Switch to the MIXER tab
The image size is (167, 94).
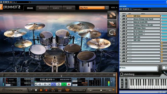click(69, 8)
